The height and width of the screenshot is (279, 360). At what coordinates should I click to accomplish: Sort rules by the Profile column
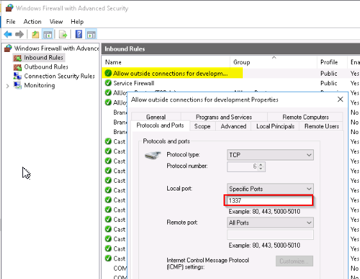pos(332,62)
